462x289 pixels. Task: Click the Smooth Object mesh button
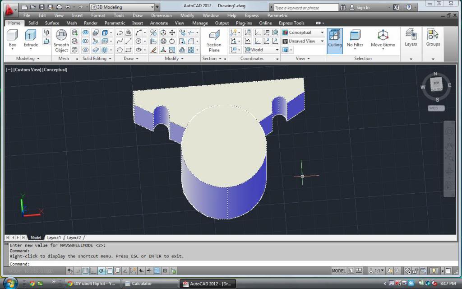coord(61,41)
